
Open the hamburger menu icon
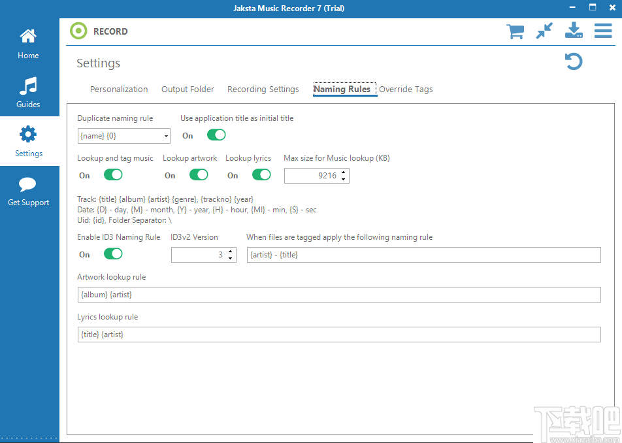pyautogui.click(x=603, y=31)
